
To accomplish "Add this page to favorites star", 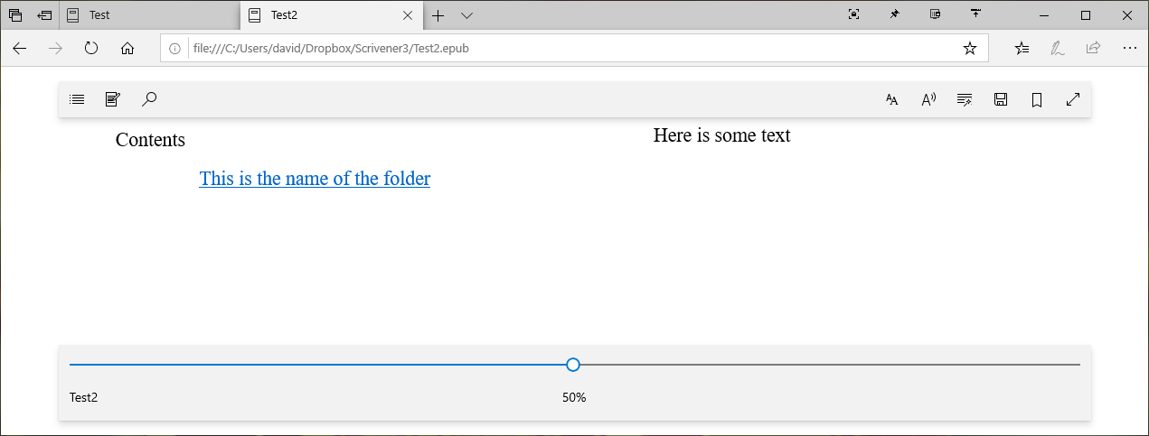I will [x=970, y=49].
